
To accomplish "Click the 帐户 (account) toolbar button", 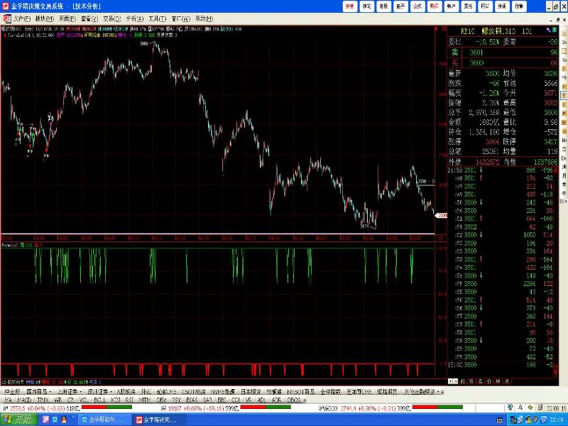I will [x=452, y=6].
